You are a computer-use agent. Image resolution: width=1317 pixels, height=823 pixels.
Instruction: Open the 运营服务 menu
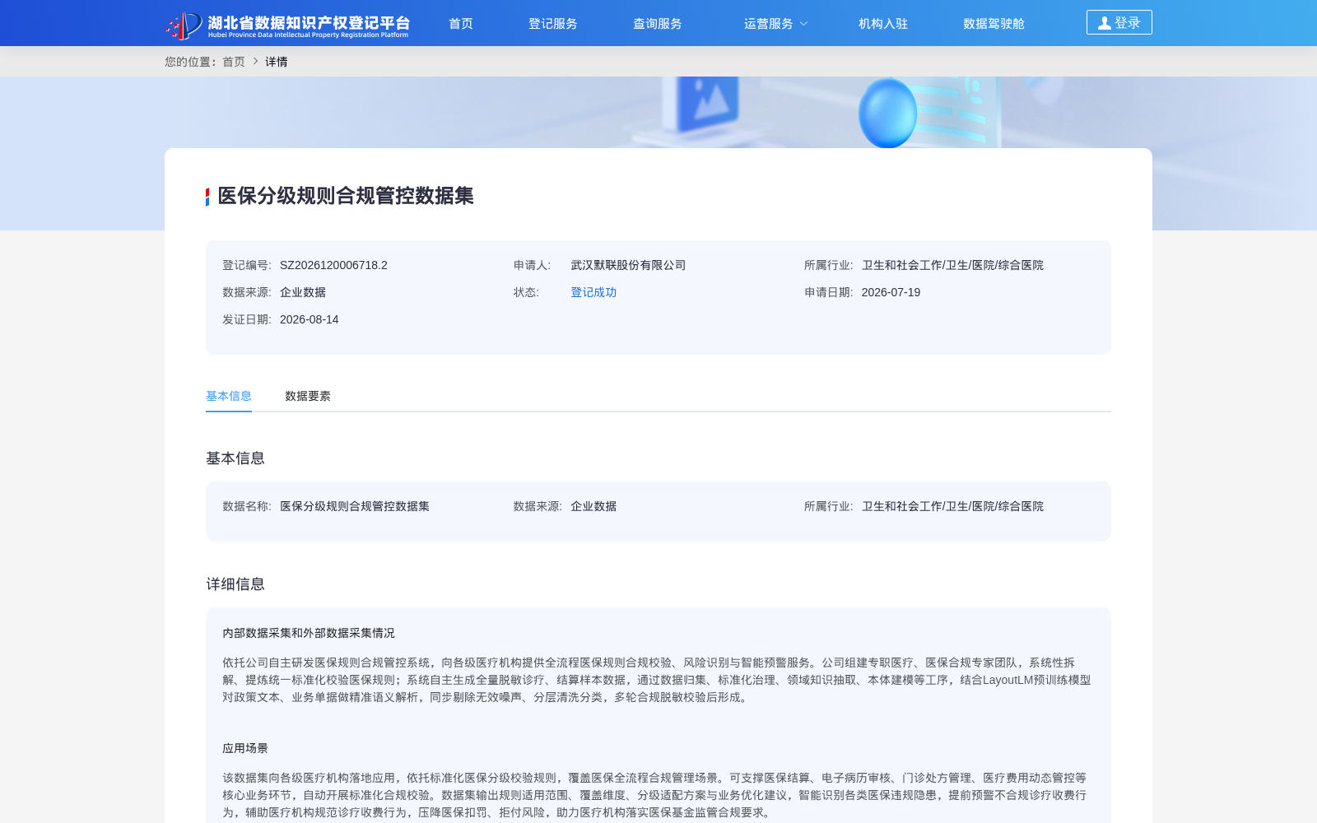769,24
